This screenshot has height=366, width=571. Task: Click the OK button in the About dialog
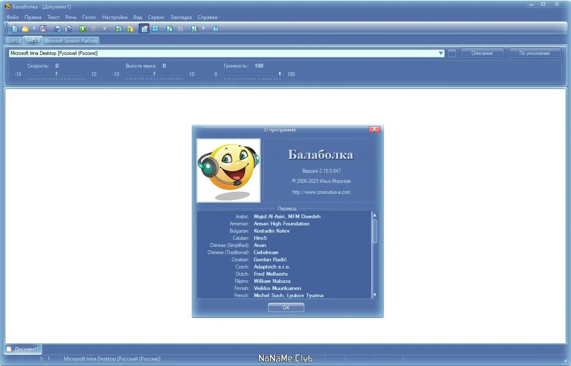(286, 308)
